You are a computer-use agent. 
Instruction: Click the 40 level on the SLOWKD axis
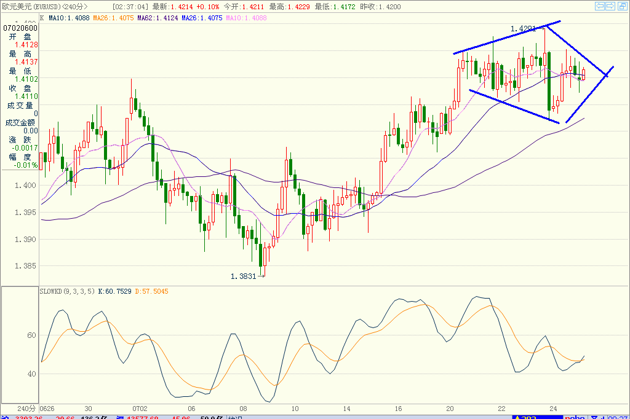click(32, 374)
